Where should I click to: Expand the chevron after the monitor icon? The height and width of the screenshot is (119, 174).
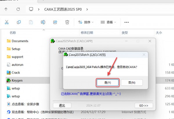pyautogui.click(x=39, y=10)
